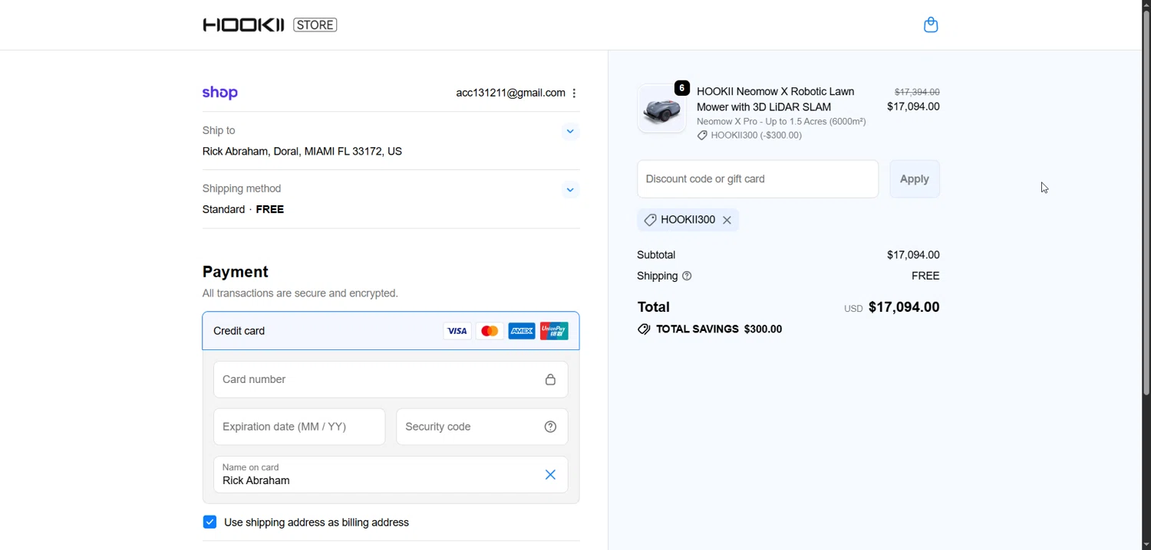Open account options three-dot menu
Screen dimensions: 1151x550
coord(574,93)
